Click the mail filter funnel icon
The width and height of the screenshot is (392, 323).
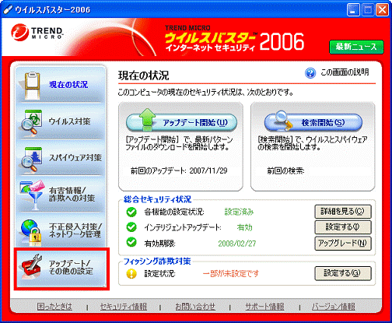[x=32, y=195]
